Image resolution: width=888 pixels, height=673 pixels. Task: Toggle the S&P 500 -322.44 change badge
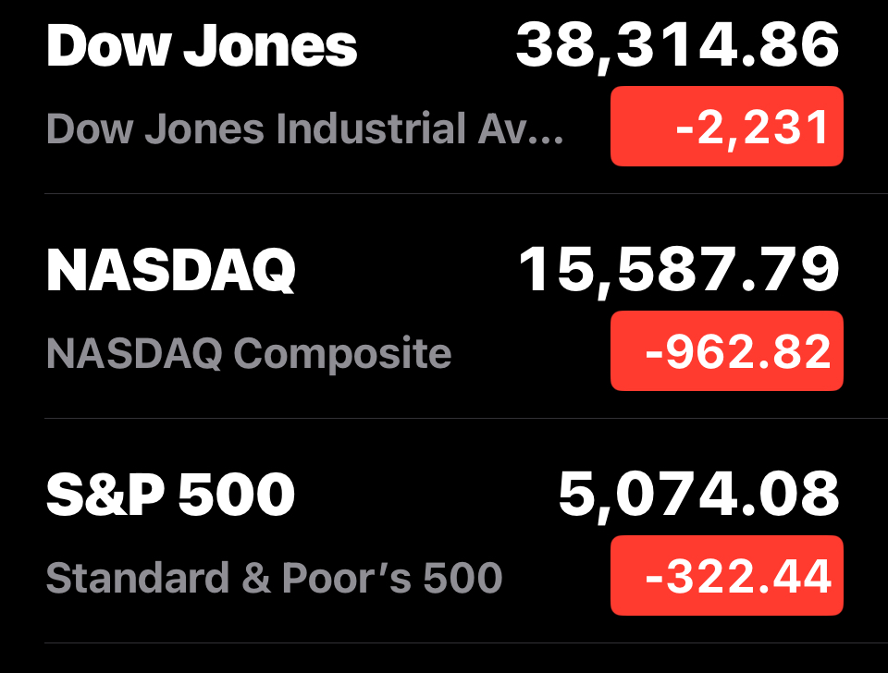(726, 576)
